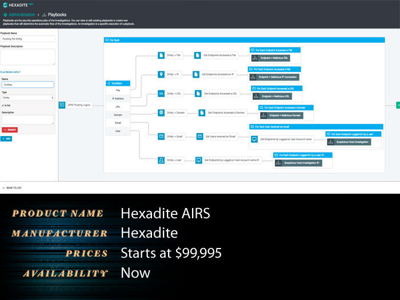Select the Entity → File document icon

[x=161, y=55]
